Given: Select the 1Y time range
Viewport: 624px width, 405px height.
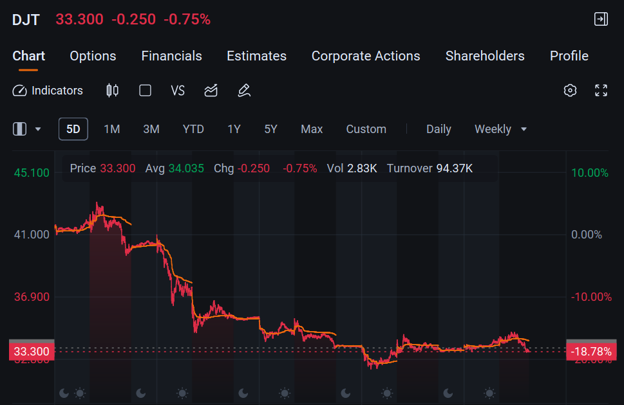Looking at the screenshot, I should [x=234, y=129].
